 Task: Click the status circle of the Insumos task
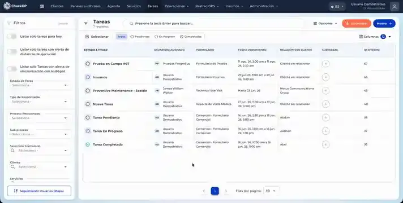click(x=88, y=77)
